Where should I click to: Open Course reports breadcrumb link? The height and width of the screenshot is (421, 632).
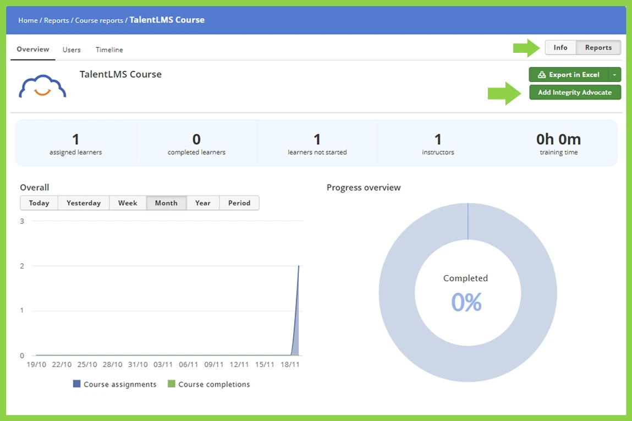[99, 20]
